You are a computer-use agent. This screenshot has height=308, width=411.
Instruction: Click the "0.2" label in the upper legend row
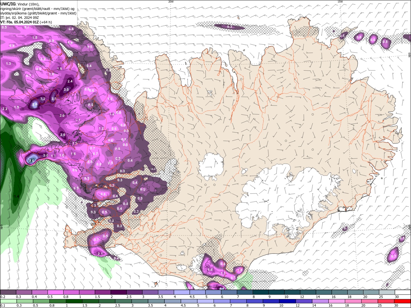pyautogui.click(x=2, y=297)
